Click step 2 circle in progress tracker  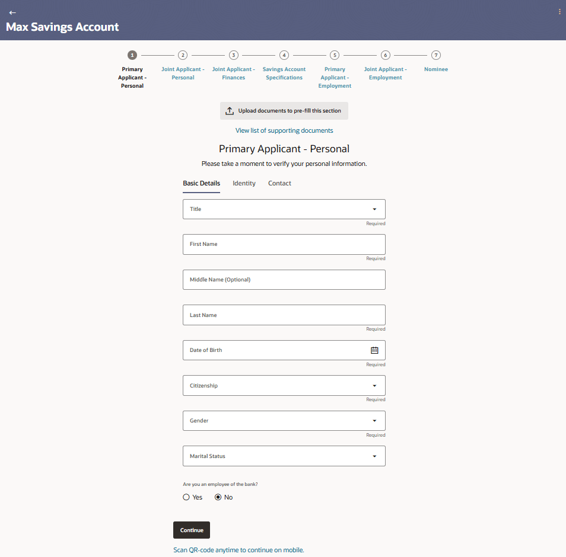(183, 55)
